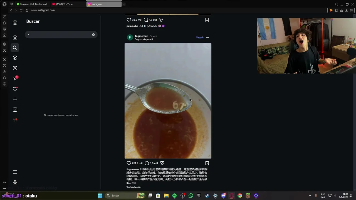Like the pelao.khe post
The width and height of the screenshot is (356, 200).
point(129,20)
